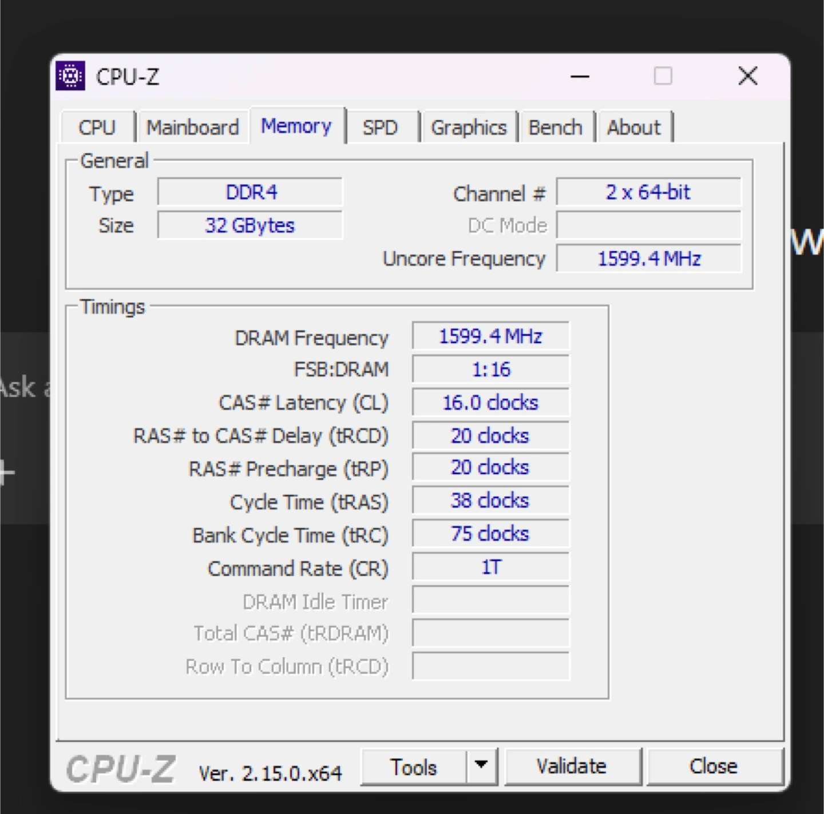The width and height of the screenshot is (824, 814).
Task: Switch to the Graphics tab
Action: click(x=469, y=127)
